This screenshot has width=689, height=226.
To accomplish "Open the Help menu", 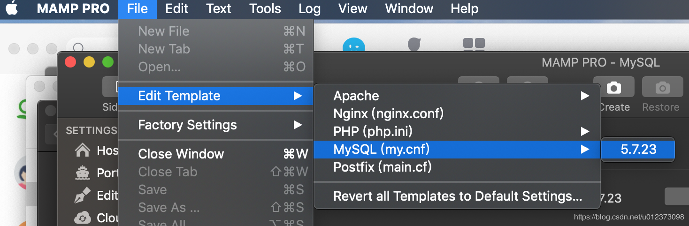I will click(464, 8).
